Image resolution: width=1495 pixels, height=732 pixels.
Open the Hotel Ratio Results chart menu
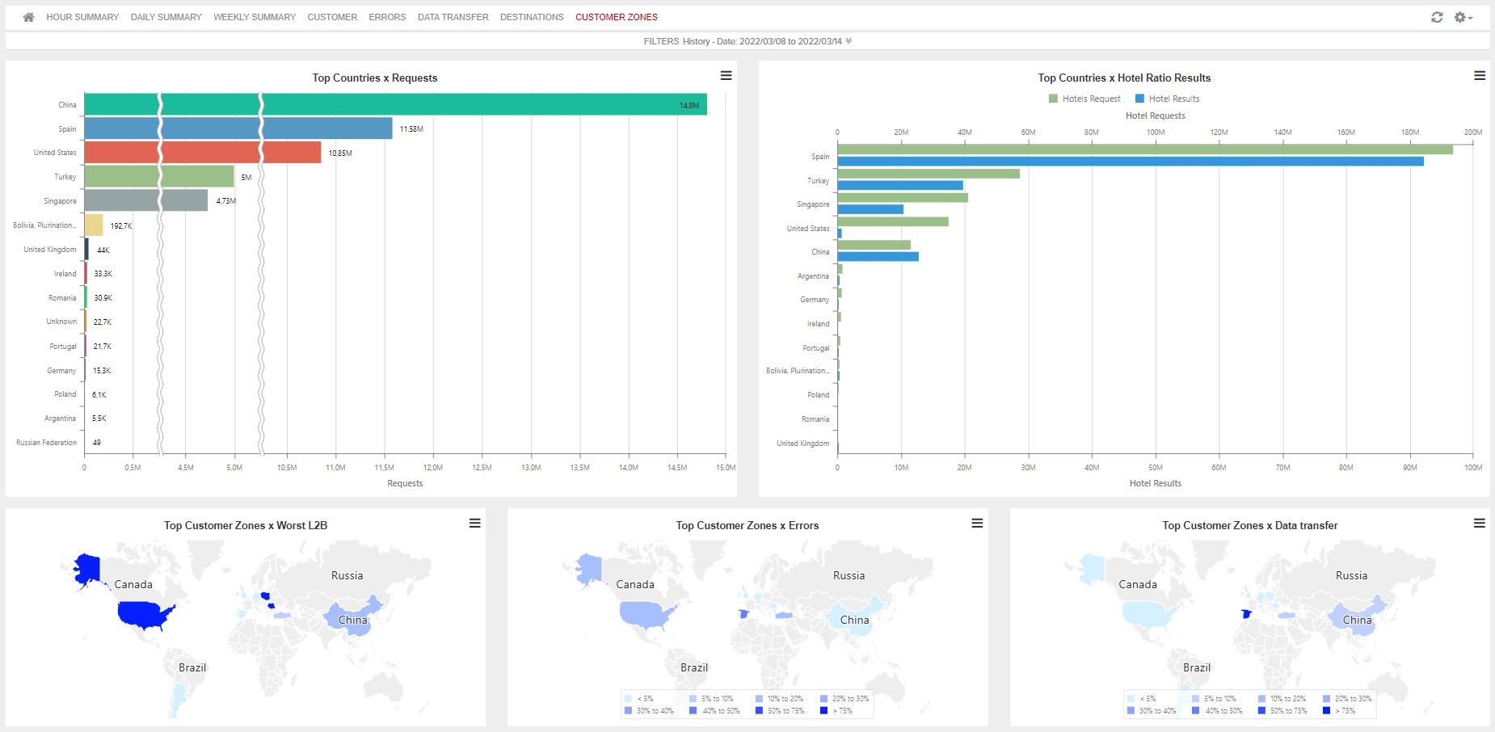click(x=1480, y=75)
